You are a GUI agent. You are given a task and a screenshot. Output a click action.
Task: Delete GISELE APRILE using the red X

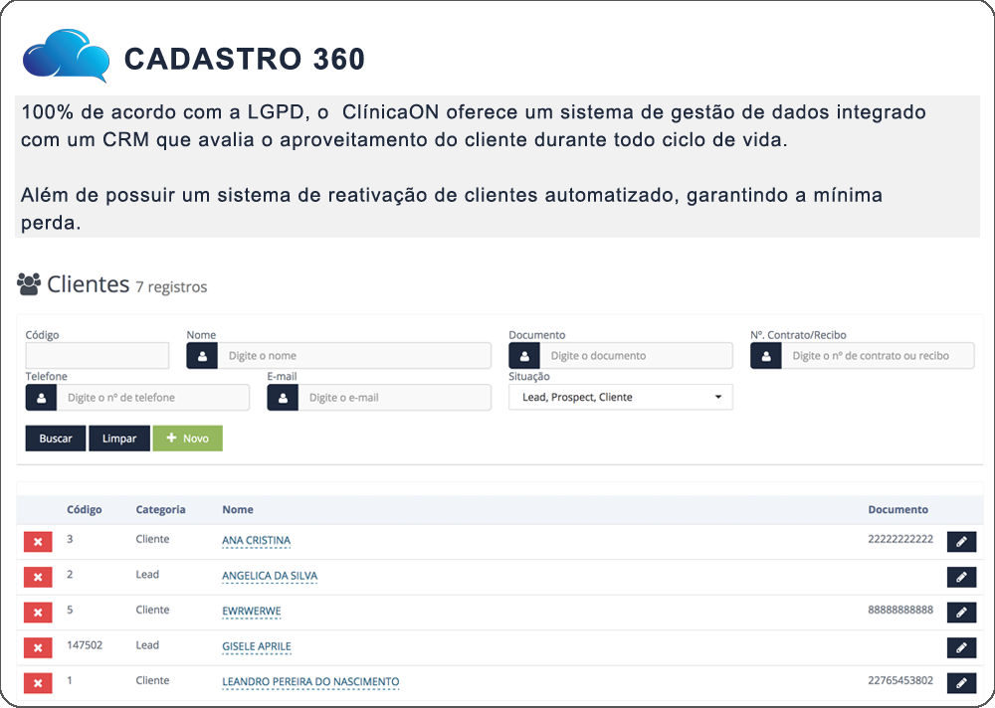pos(38,648)
